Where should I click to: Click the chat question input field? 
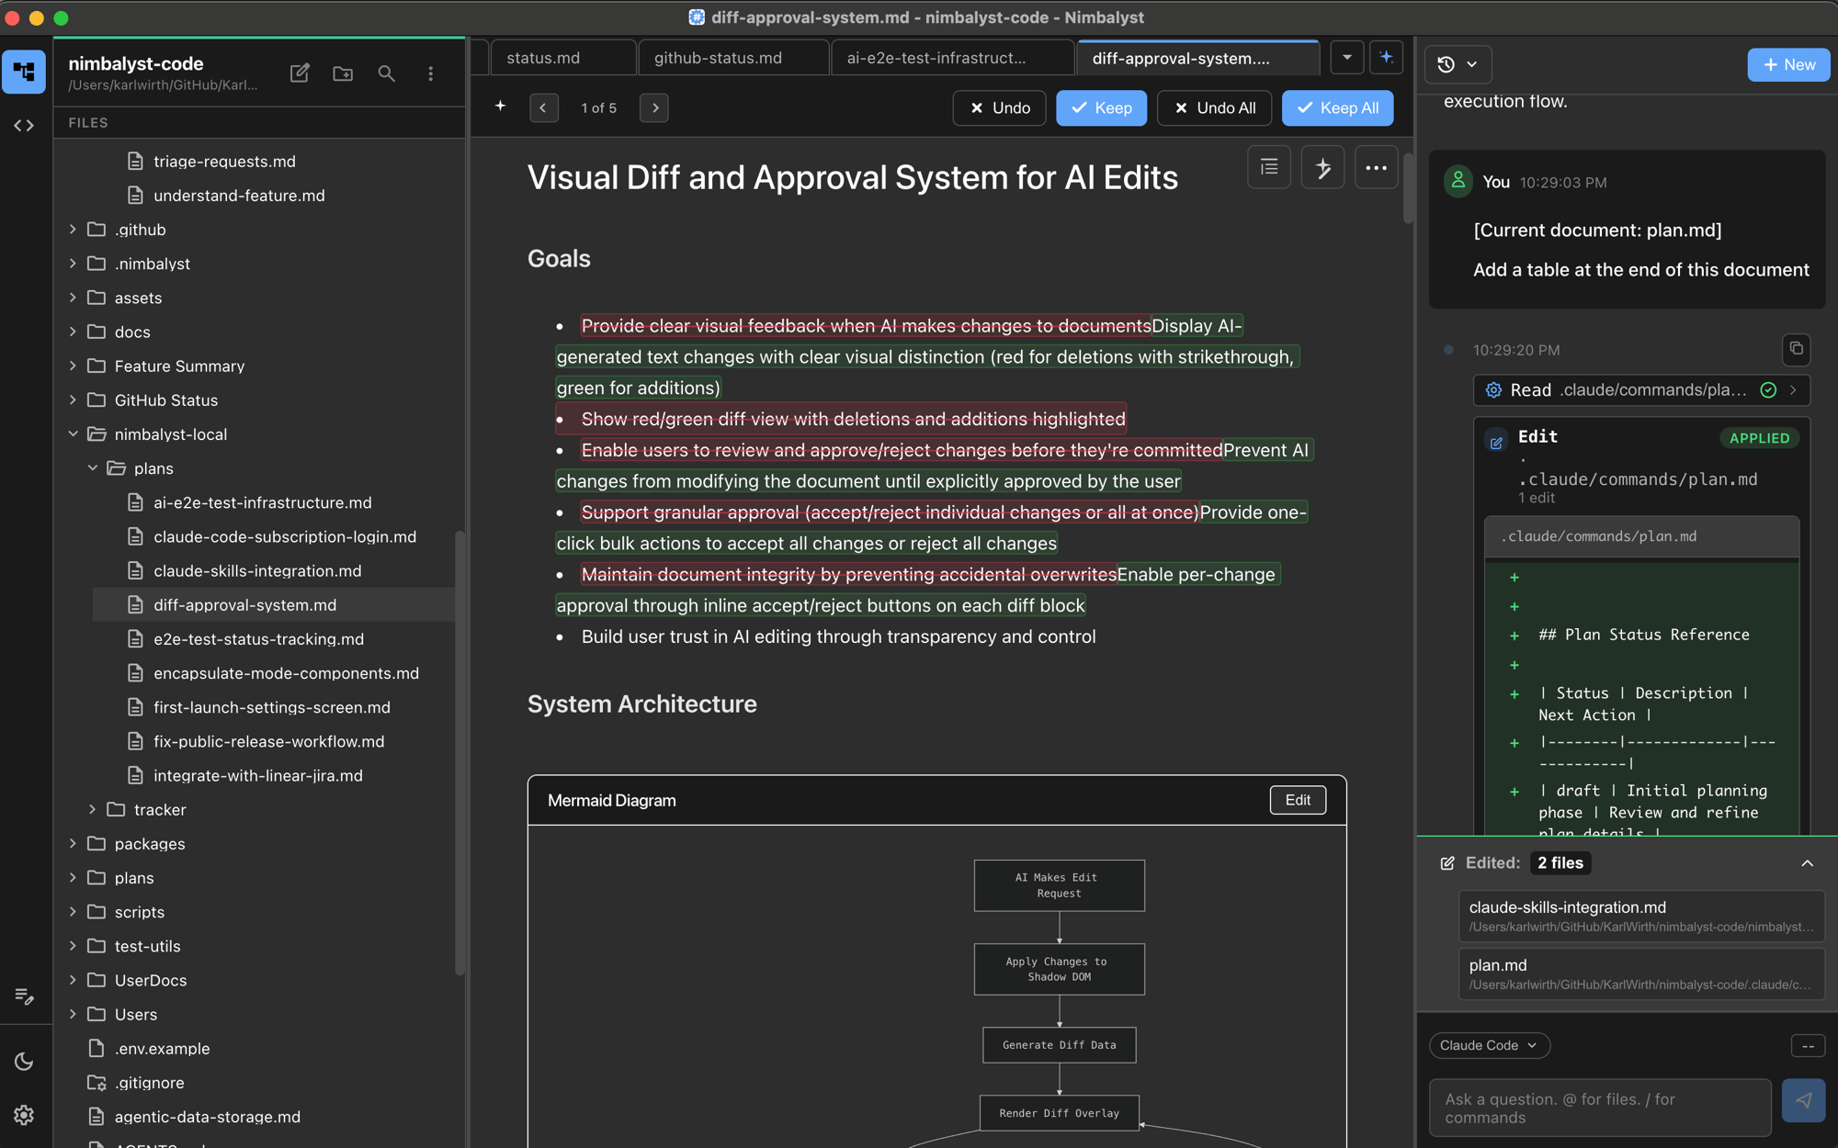click(1599, 1109)
